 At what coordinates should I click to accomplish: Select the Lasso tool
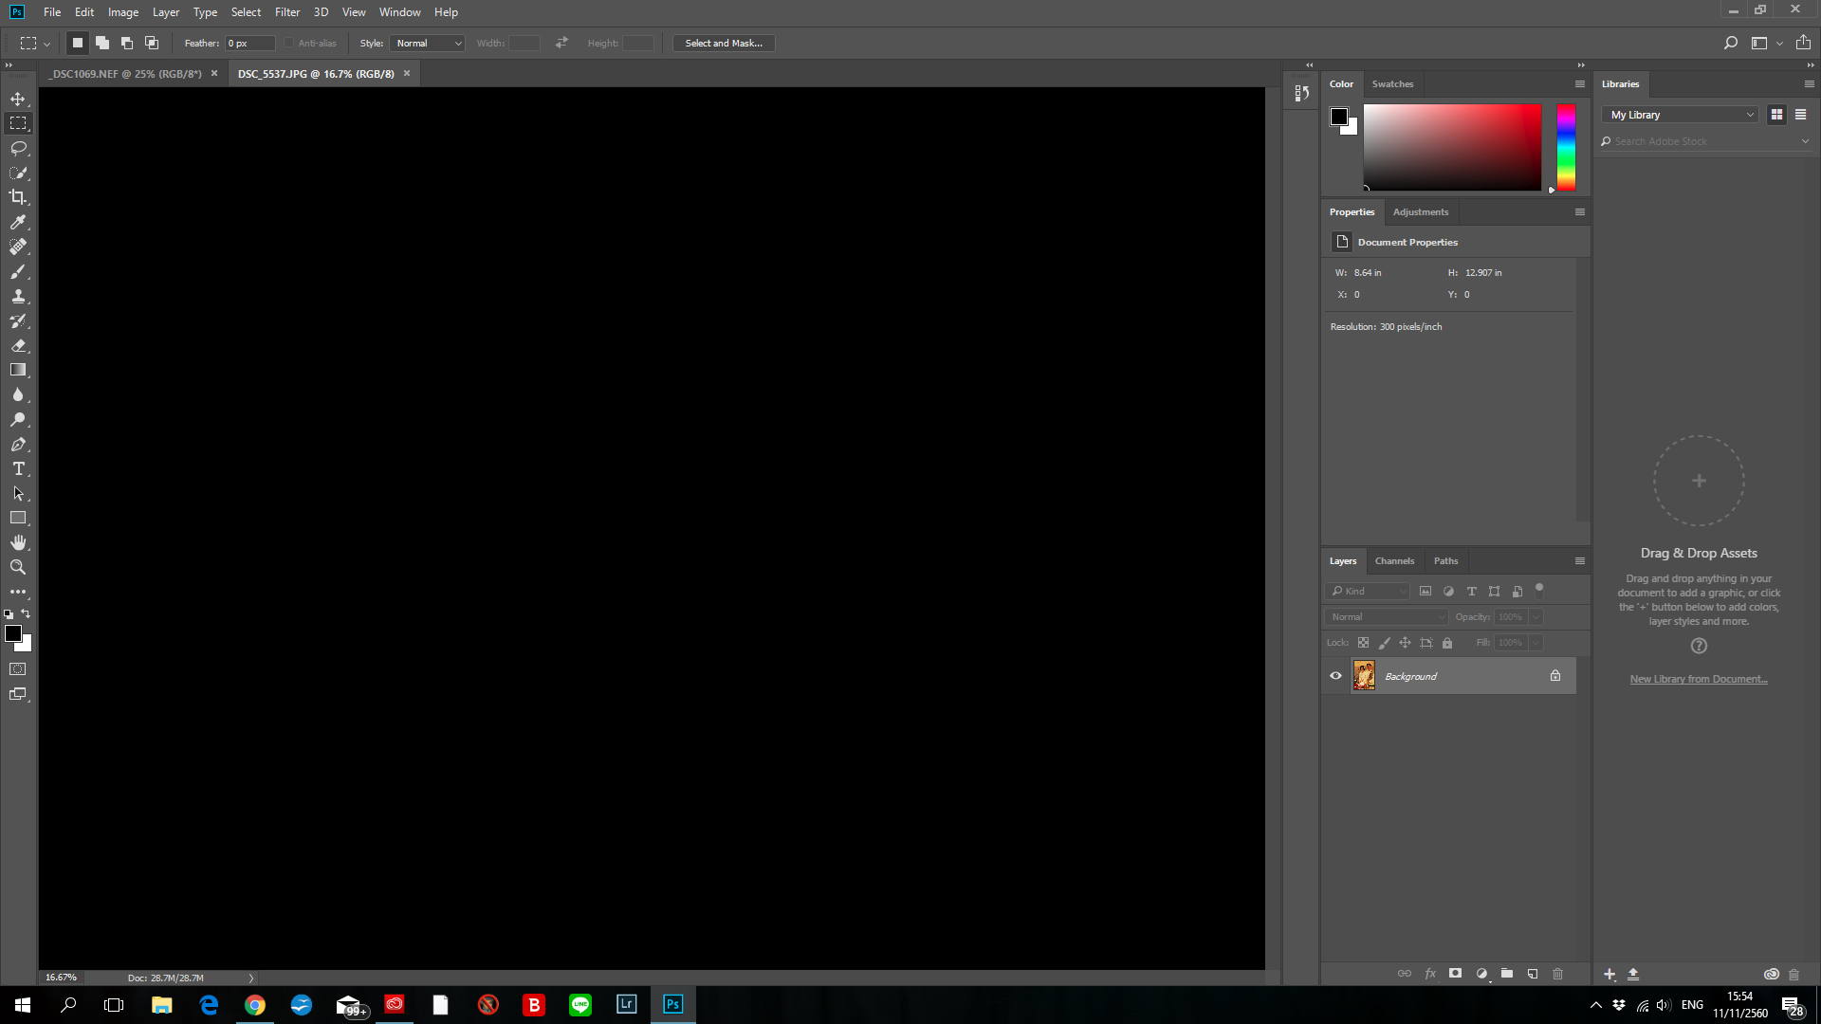(x=19, y=148)
